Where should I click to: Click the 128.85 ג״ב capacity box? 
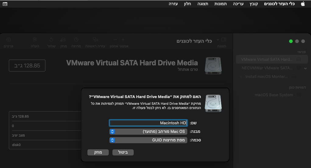click(27, 65)
